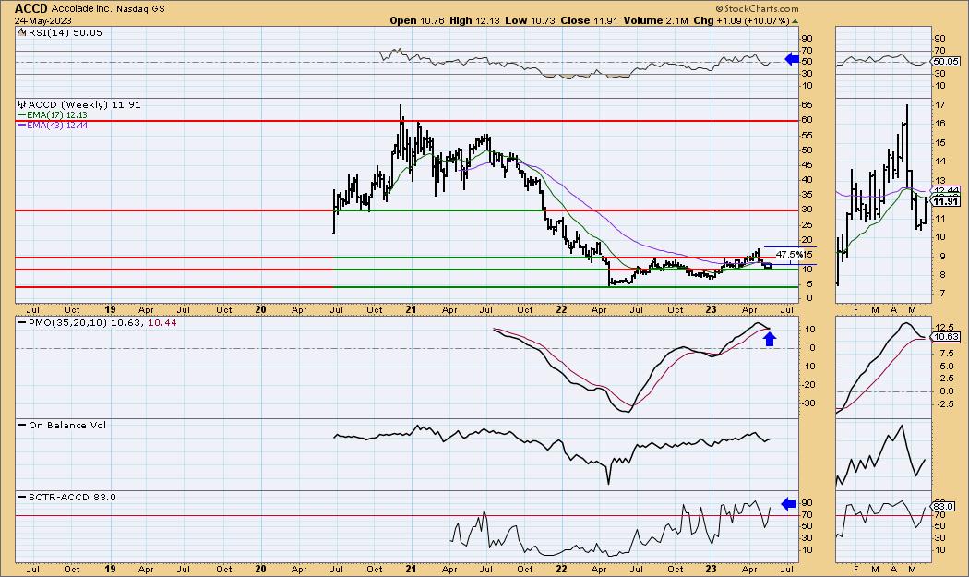Click the Nasdaq GS exchange label
The image size is (969, 577).
coord(140,9)
